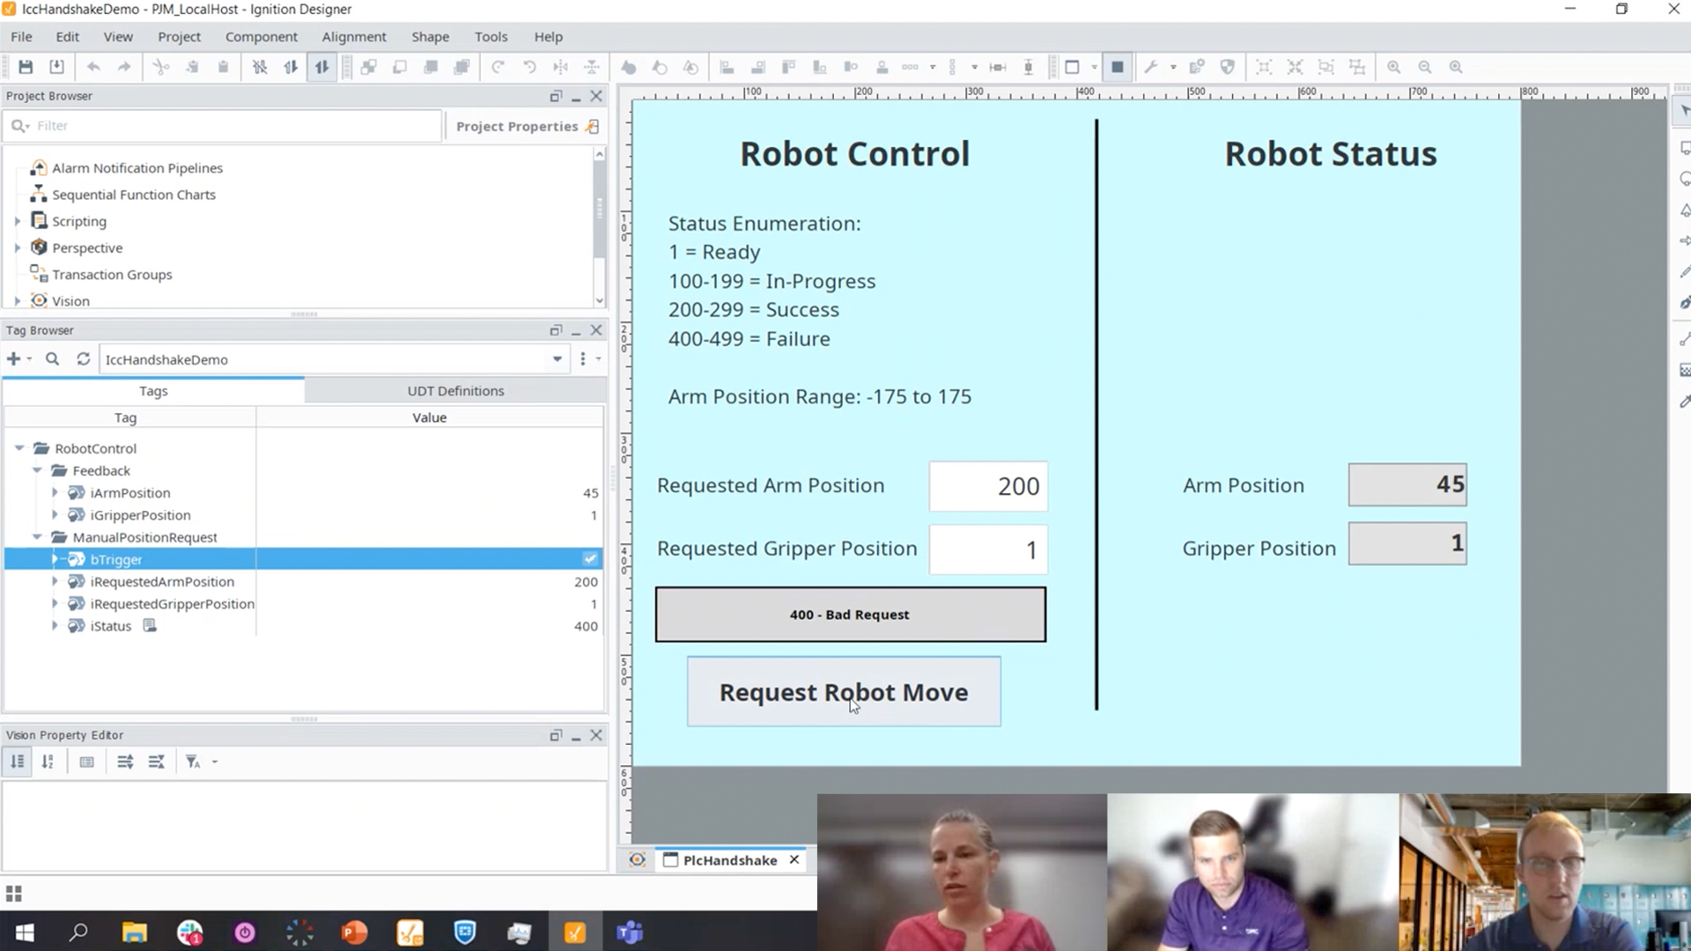
Task: Click the Save project toolbar icon
Action: 26,67
